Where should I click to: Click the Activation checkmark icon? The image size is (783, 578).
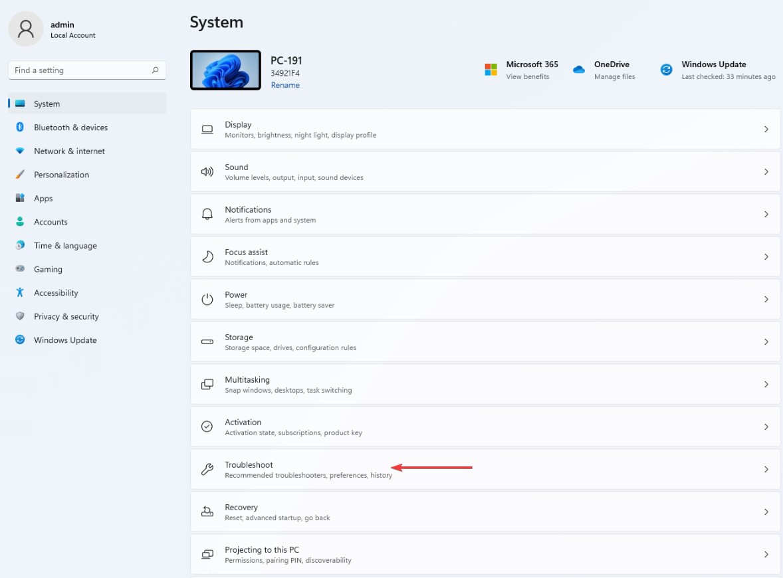tap(207, 427)
